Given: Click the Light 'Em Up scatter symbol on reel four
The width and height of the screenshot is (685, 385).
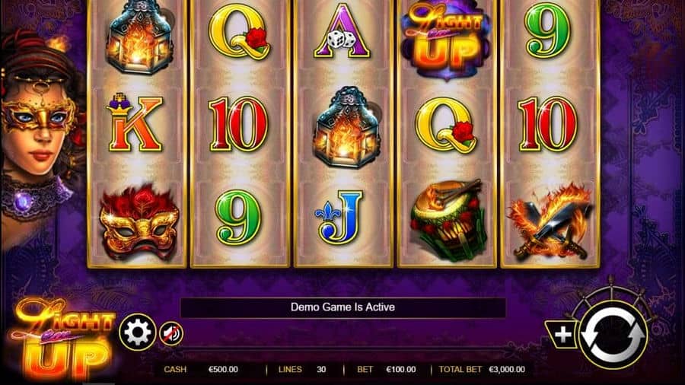Looking at the screenshot, I should point(444,41).
